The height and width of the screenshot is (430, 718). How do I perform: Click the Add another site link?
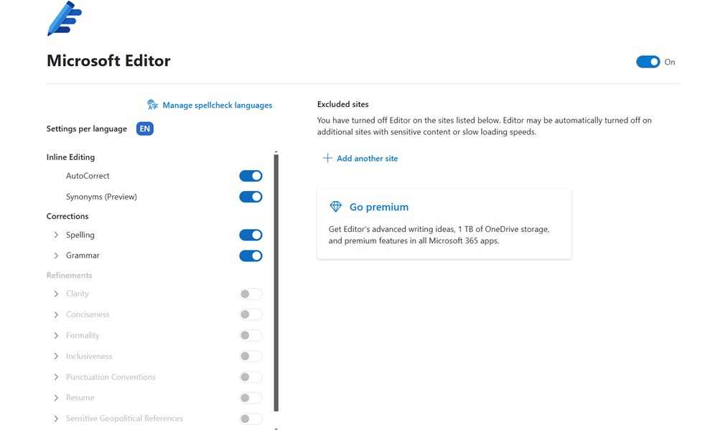367,158
